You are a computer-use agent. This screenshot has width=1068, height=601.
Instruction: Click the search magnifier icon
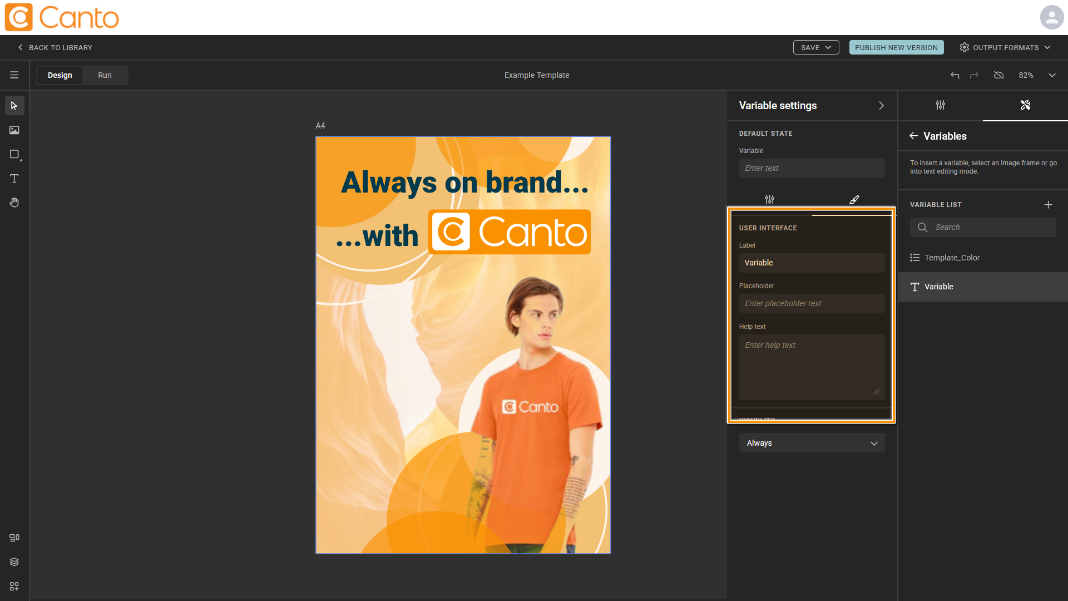tap(922, 227)
